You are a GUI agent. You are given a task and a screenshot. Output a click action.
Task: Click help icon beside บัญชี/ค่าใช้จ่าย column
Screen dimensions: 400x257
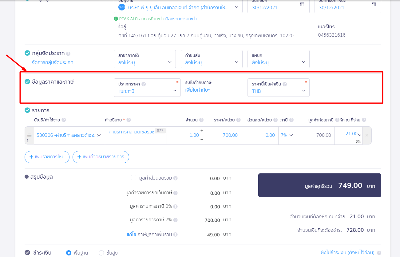pyautogui.click(x=64, y=120)
